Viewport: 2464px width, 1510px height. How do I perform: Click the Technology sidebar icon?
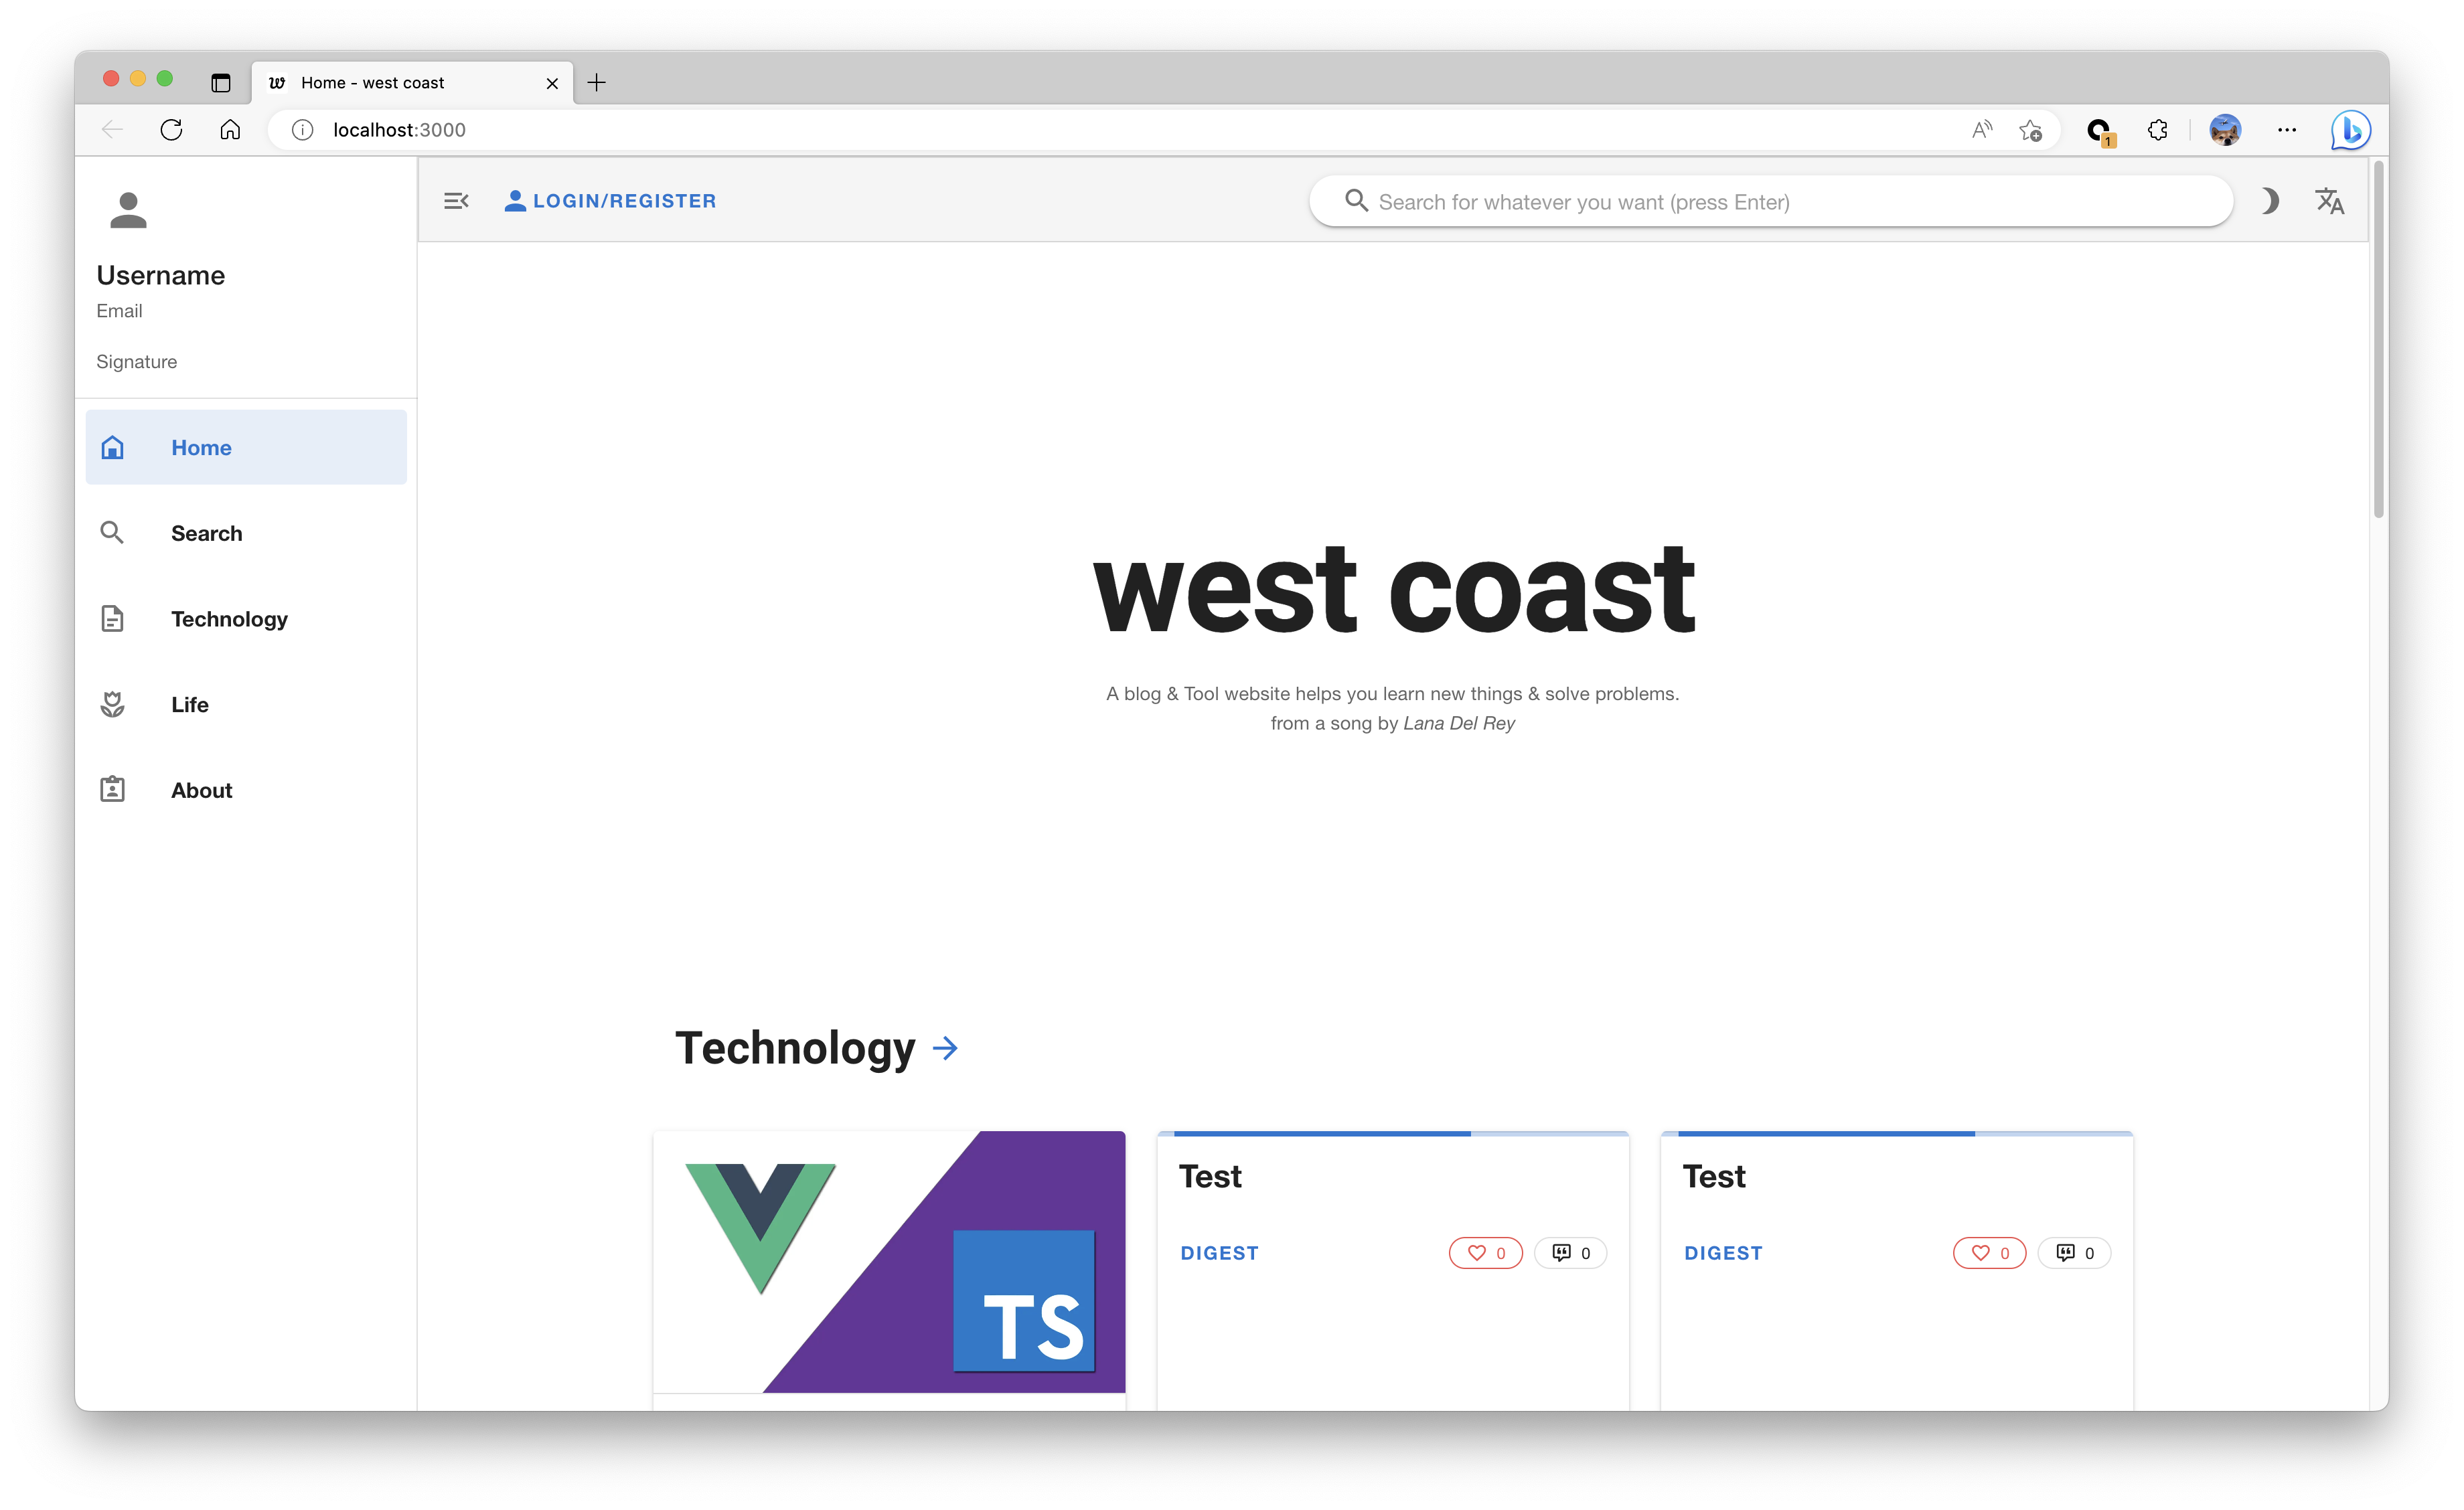112,618
